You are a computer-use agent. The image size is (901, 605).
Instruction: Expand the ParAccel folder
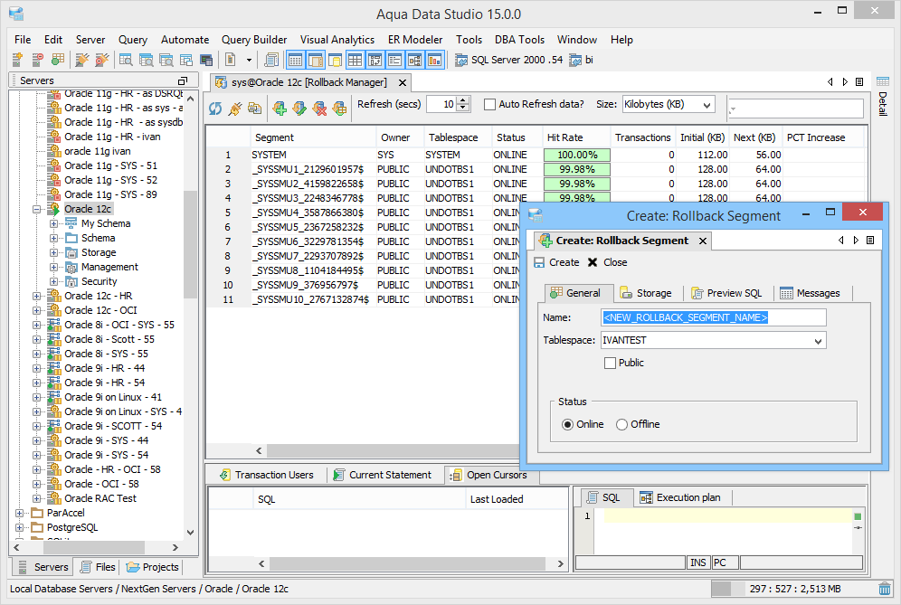click(x=20, y=513)
